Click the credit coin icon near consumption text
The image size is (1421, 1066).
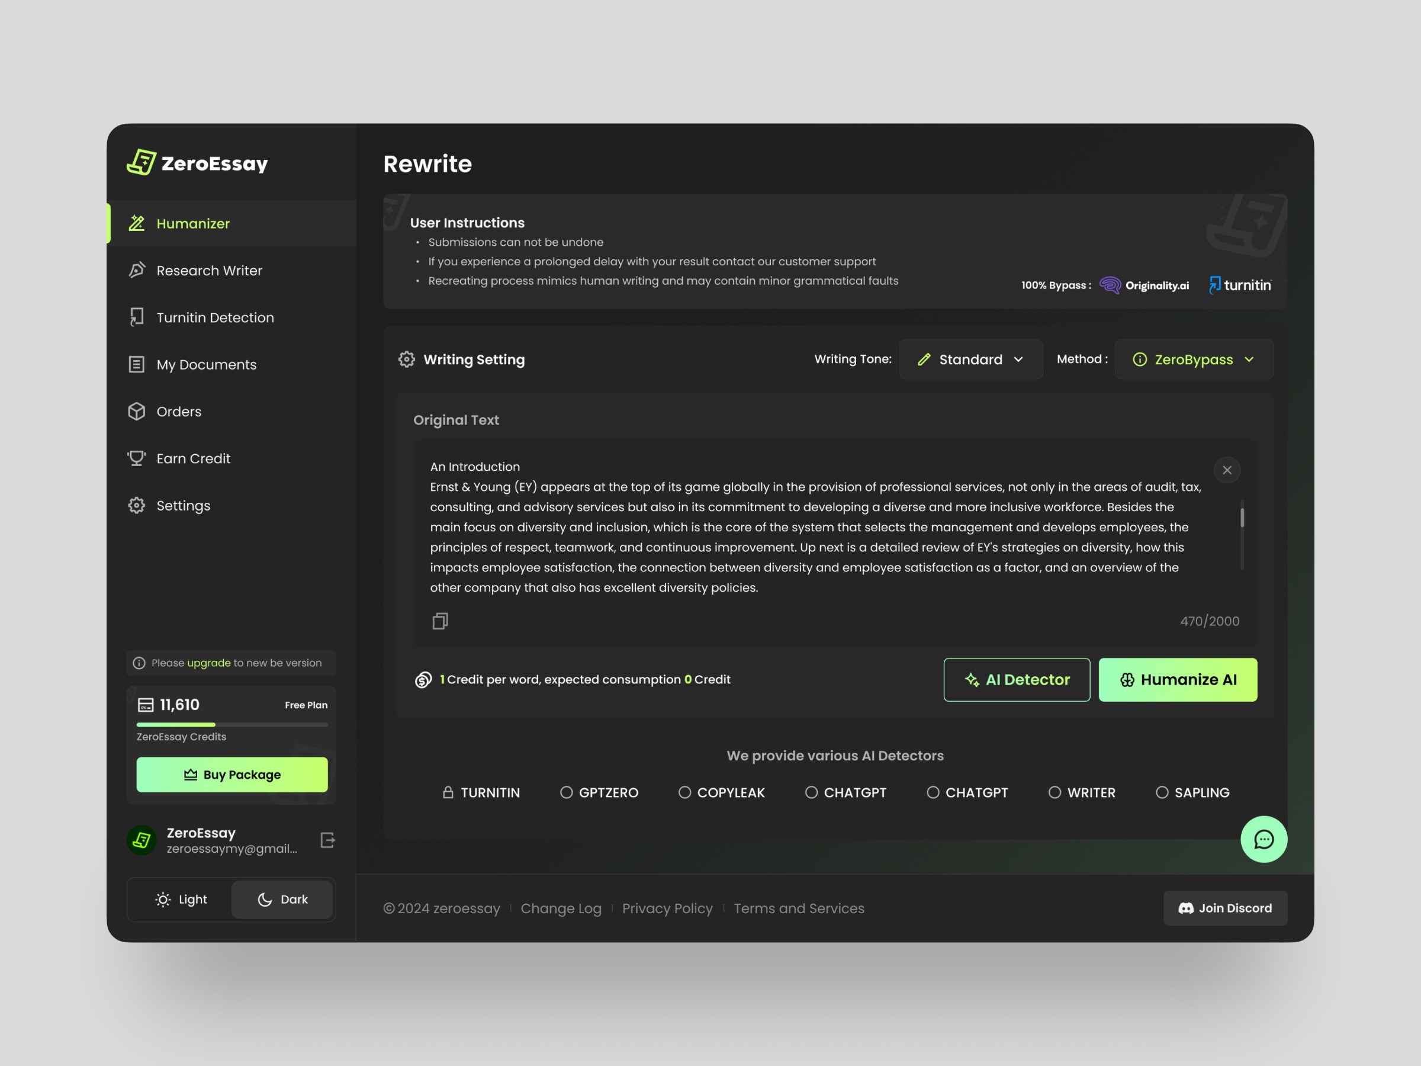click(x=423, y=680)
